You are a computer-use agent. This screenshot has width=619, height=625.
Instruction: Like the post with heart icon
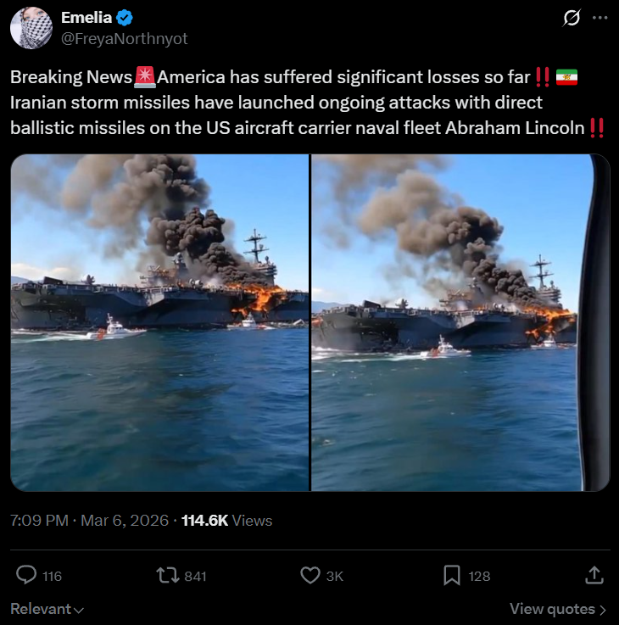tap(310, 576)
